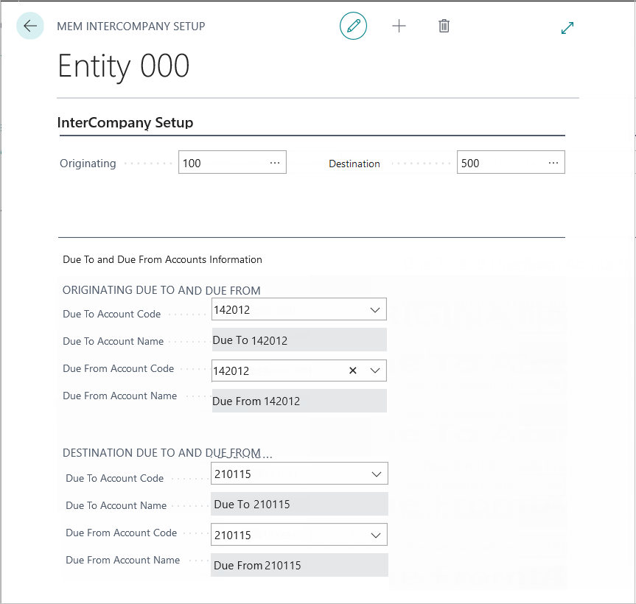This screenshot has width=636, height=604.
Task: Expand destination Due From Account Code dropdown
Action: (377, 535)
